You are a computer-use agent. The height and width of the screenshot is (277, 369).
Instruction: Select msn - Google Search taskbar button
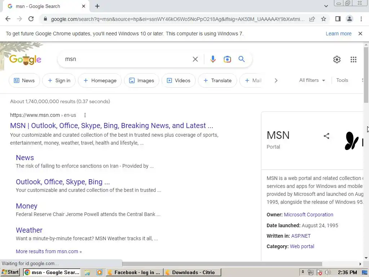pyautogui.click(x=52, y=273)
